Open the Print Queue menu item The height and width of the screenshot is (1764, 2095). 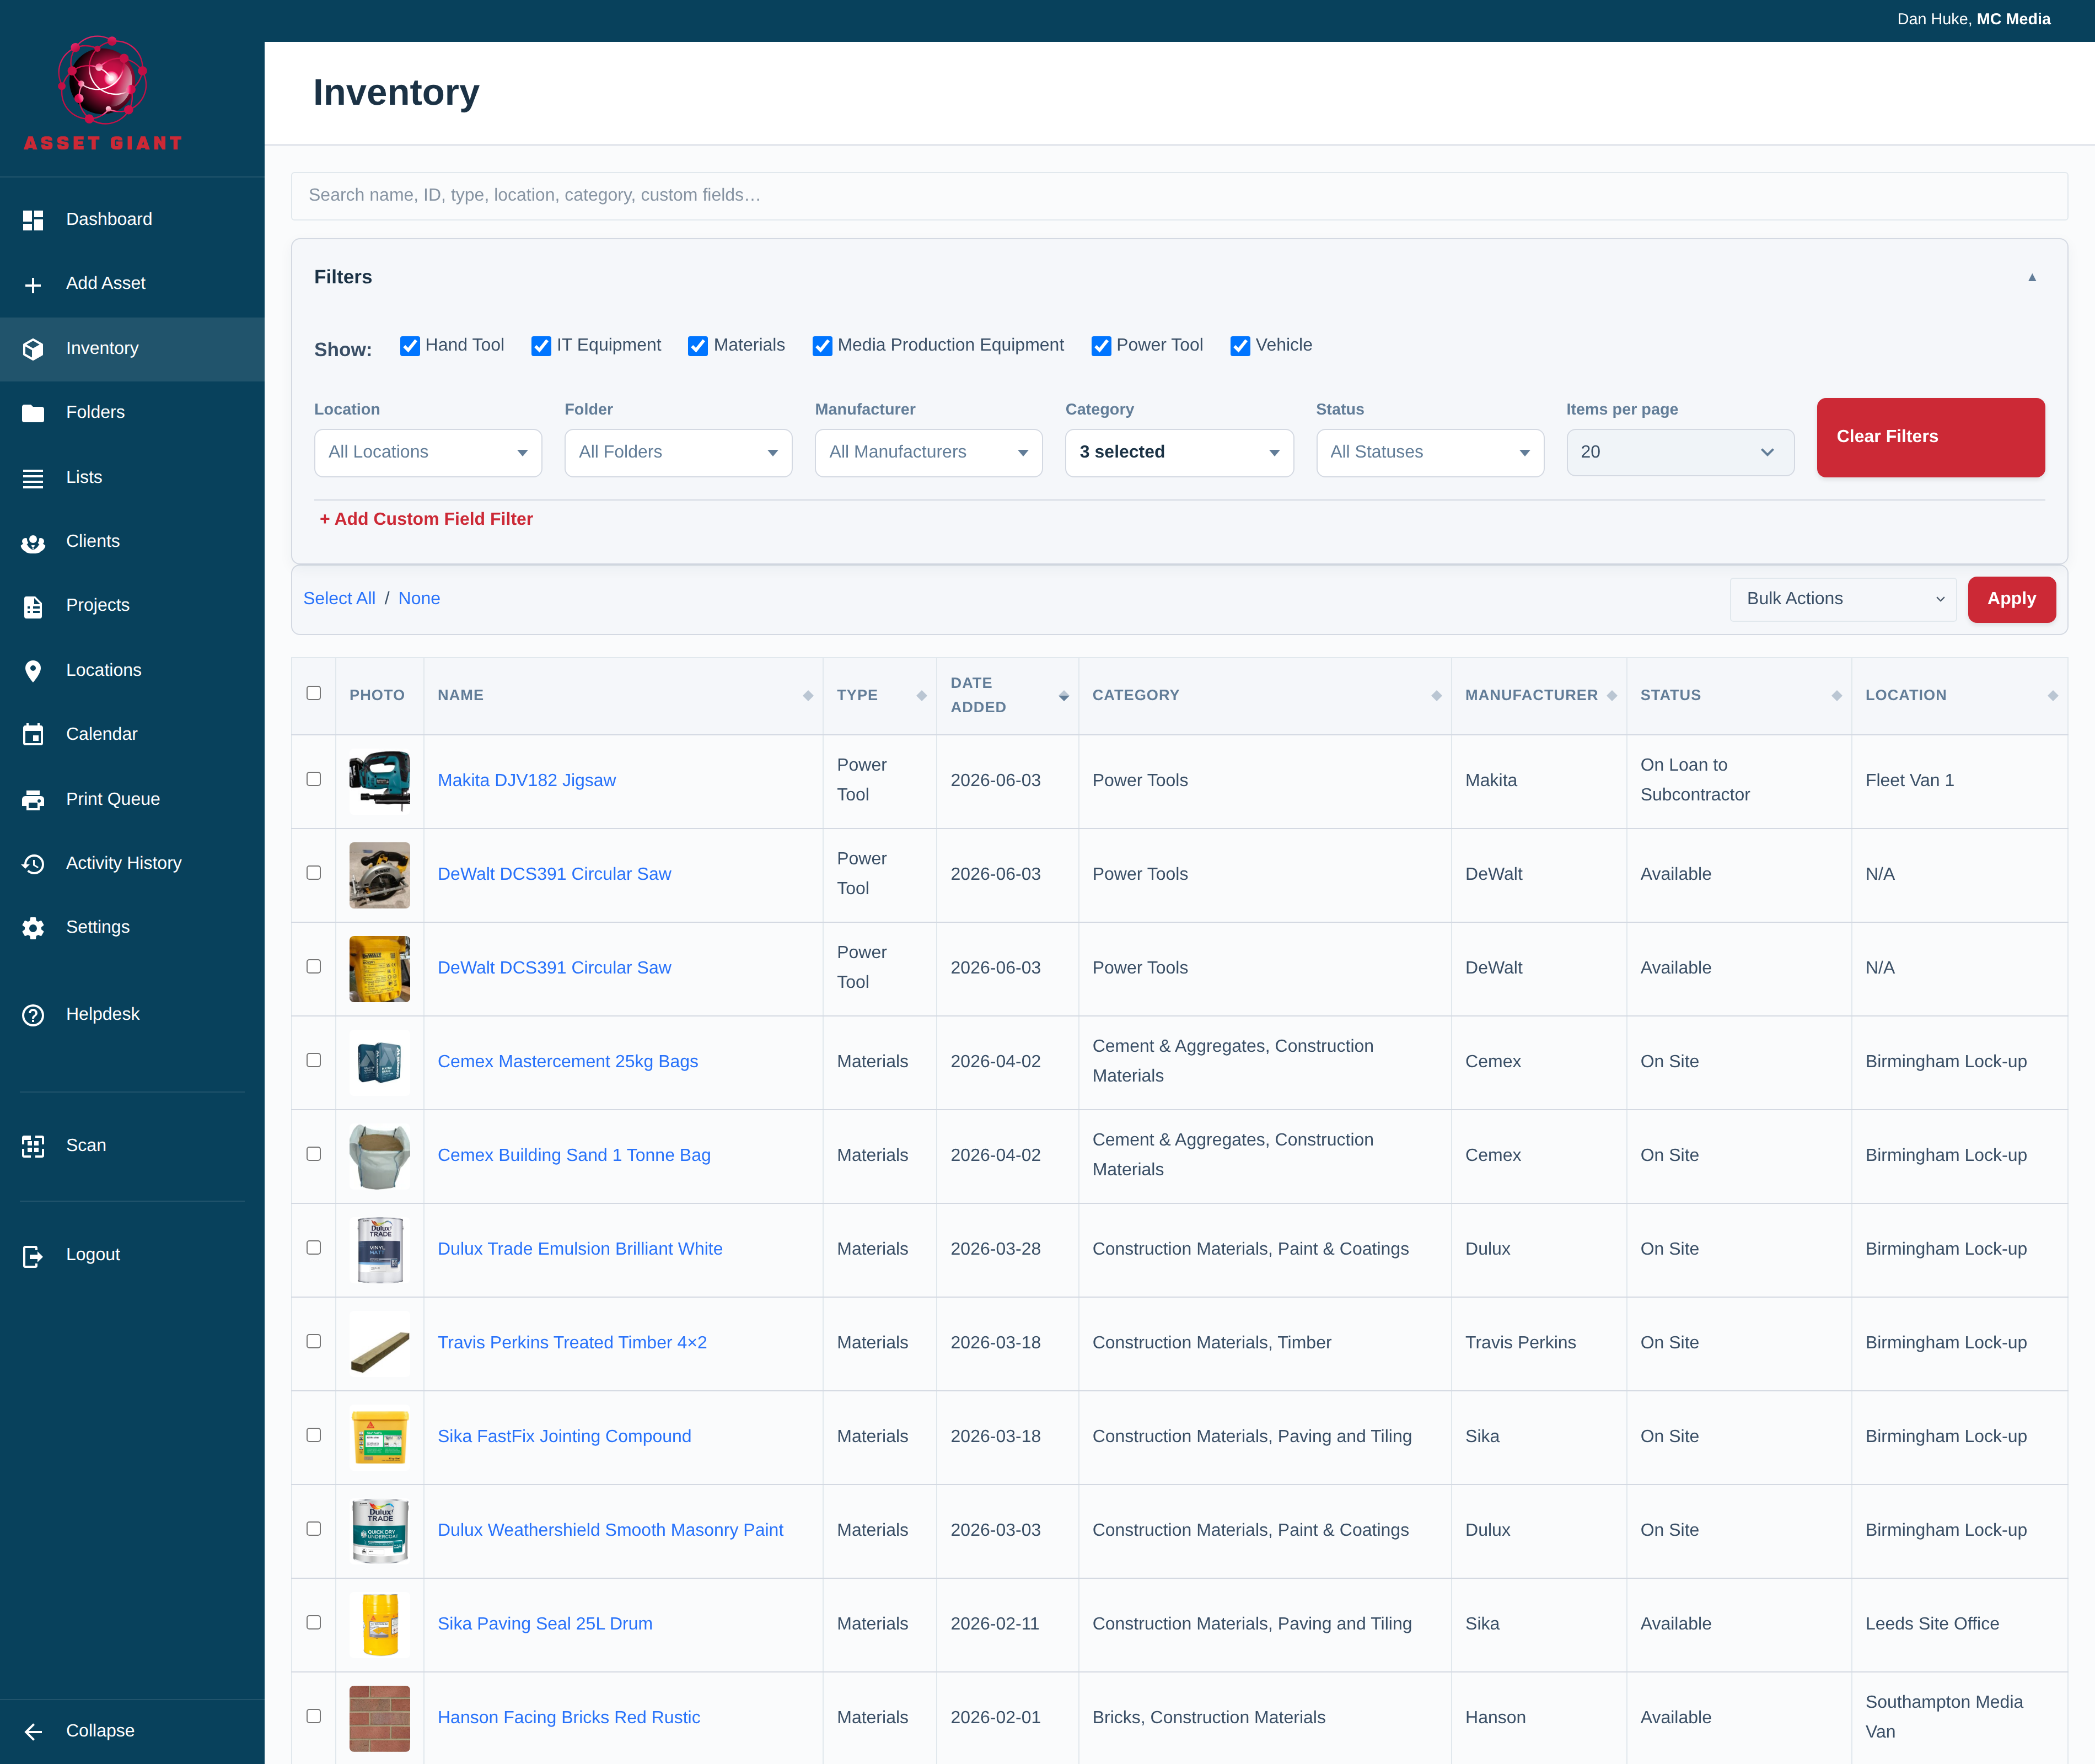(132, 800)
